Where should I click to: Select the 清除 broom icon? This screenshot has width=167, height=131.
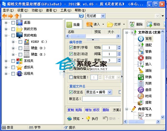point(141,71)
